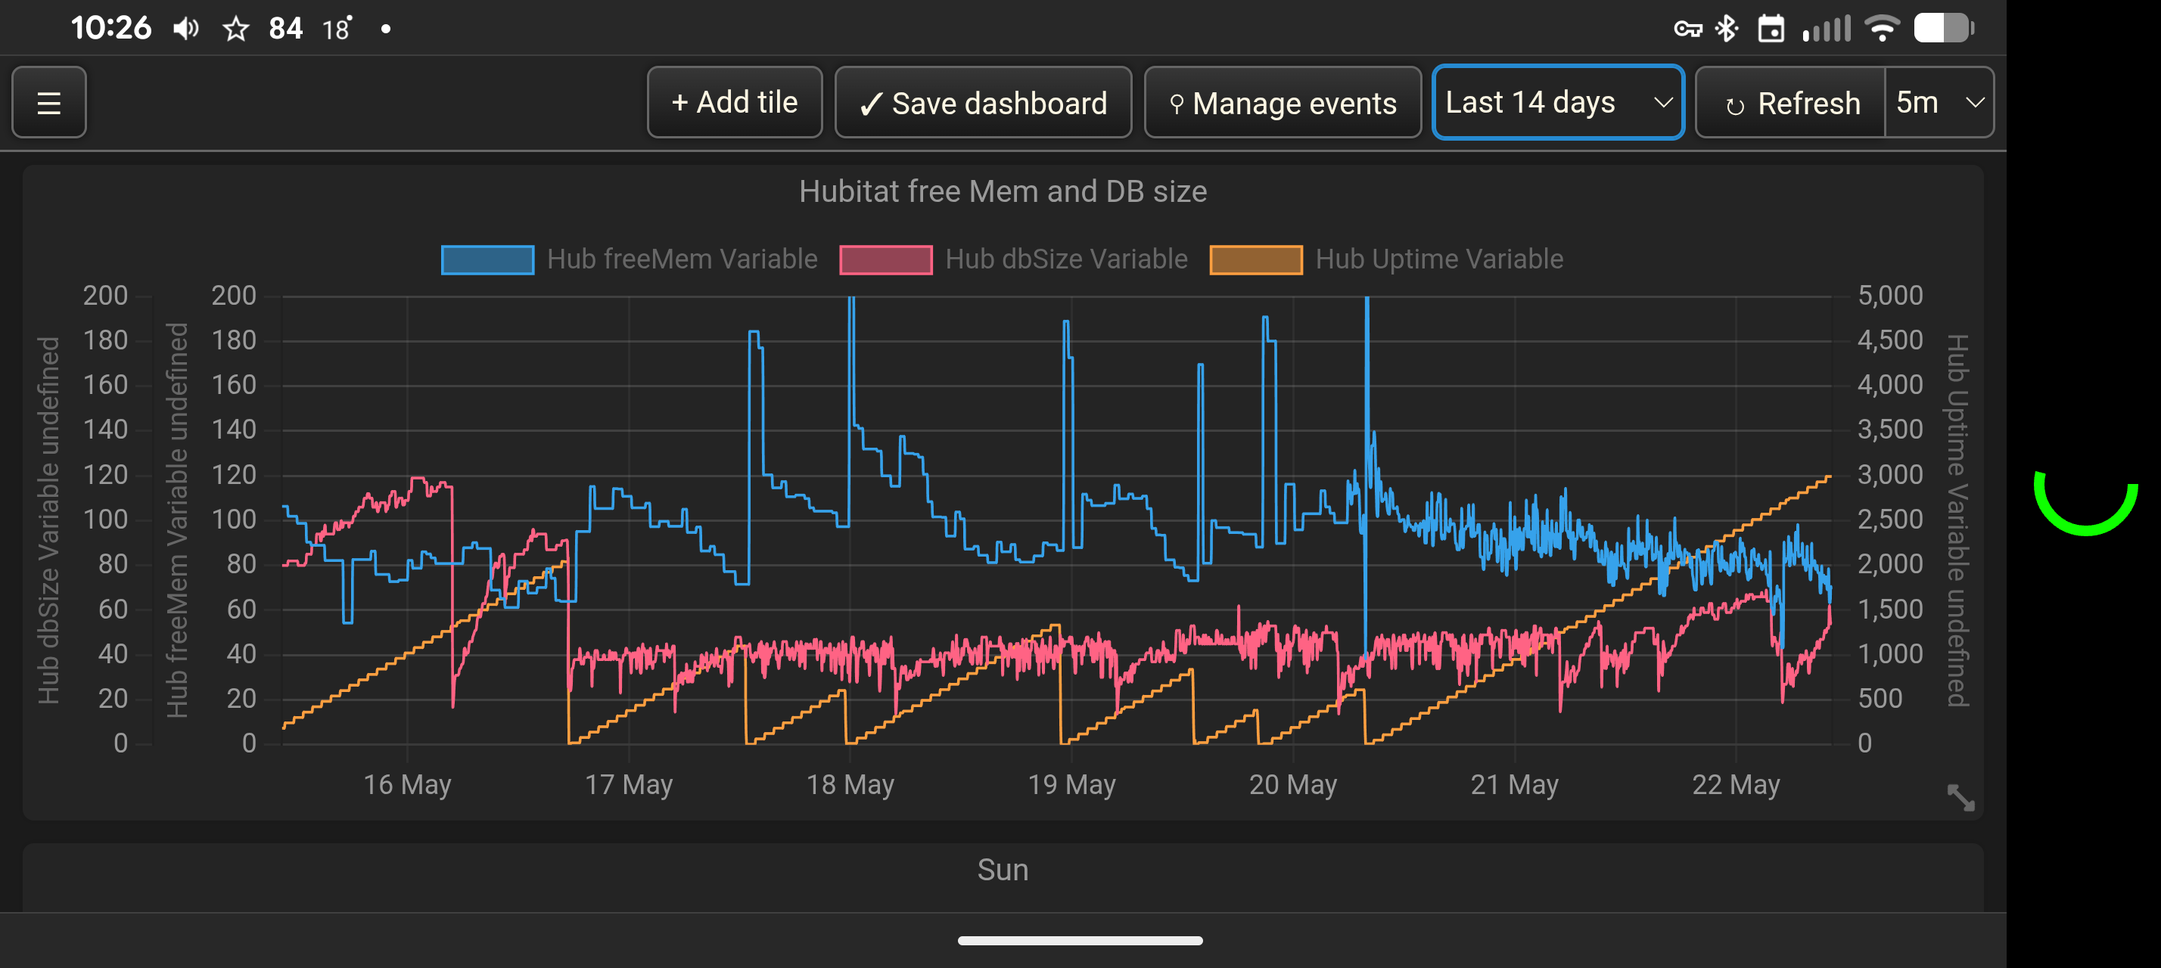Toggle Hub freeMem Variable series visibility
Image resolution: width=2161 pixels, height=968 pixels.
(630, 259)
